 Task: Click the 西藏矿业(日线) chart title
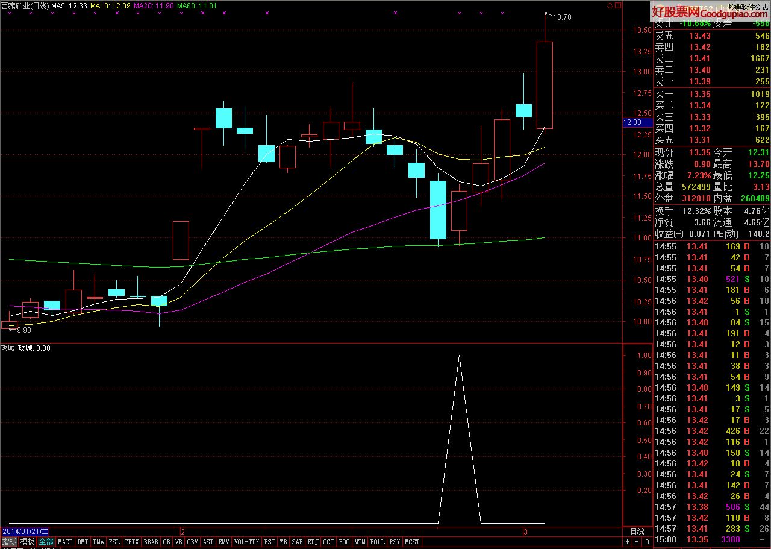[25, 5]
